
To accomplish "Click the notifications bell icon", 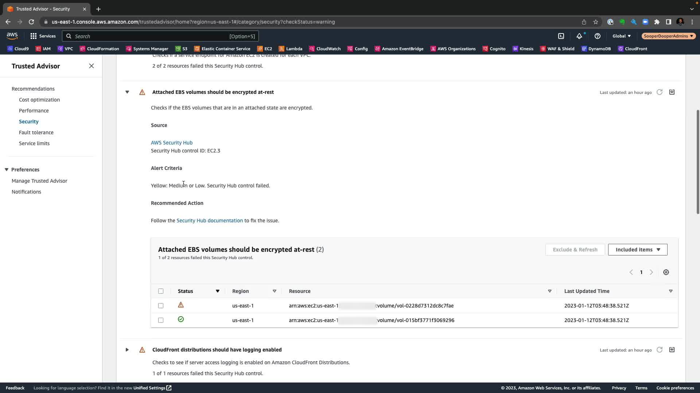I will (579, 36).
